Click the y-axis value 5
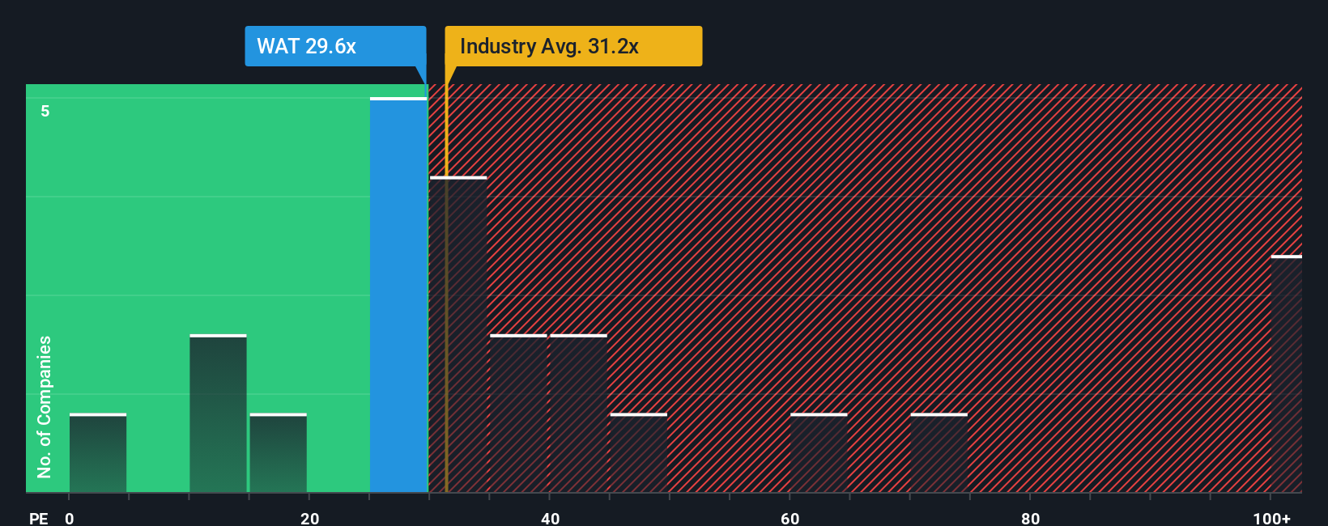Image resolution: width=1328 pixels, height=526 pixels. (x=45, y=111)
